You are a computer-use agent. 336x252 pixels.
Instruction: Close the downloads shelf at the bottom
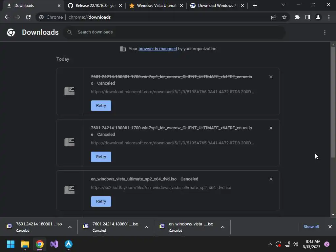point(330,227)
